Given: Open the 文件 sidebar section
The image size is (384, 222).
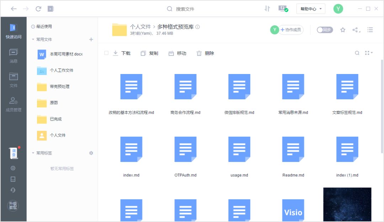Looking at the screenshot, I should tap(14, 80).
